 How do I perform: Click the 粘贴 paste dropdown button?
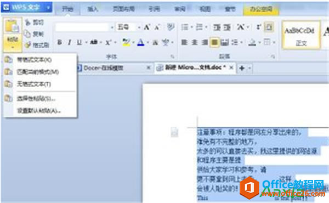(x=13, y=43)
